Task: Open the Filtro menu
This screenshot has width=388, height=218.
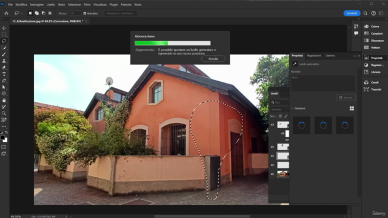Action: click(x=87, y=4)
